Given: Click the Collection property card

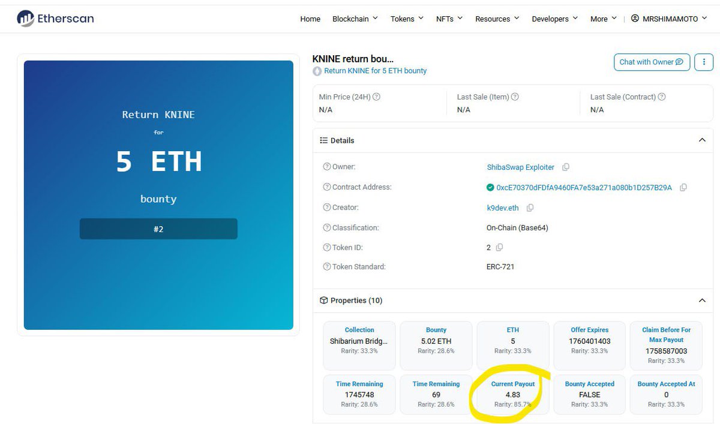Looking at the screenshot, I should point(359,345).
